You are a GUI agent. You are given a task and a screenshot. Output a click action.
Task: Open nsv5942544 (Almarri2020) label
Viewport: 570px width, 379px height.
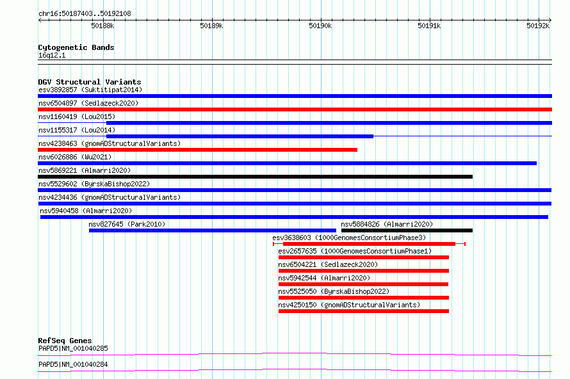(x=324, y=278)
